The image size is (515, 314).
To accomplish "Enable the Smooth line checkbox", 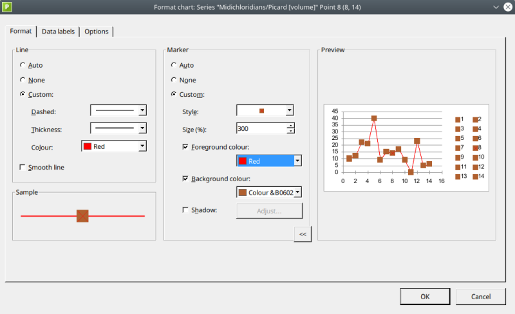I will pos(24,168).
